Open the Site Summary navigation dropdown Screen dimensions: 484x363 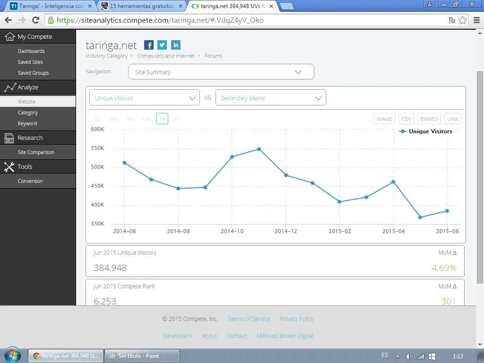pos(221,72)
